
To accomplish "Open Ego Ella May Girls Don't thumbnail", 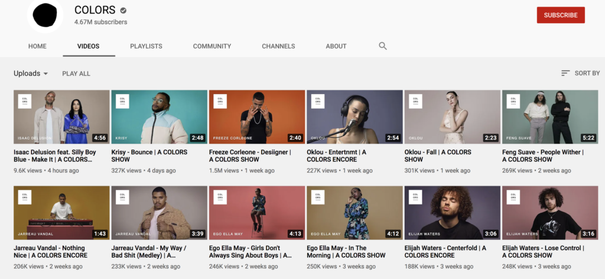I will [257, 213].
